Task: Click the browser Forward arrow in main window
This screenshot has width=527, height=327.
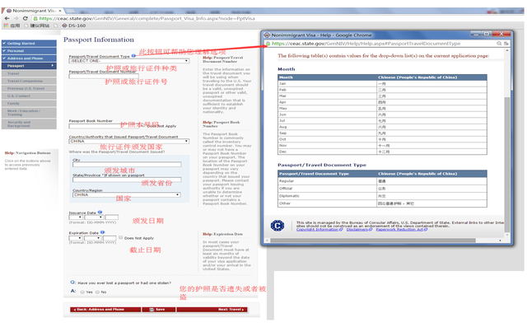Action: pos(16,18)
